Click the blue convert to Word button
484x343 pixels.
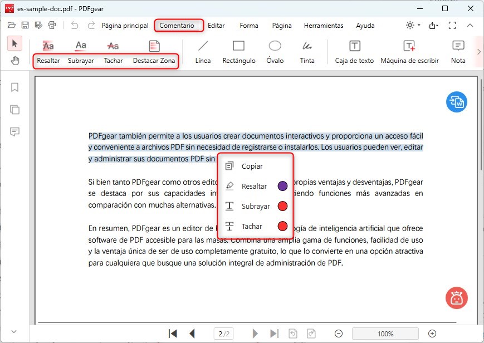(x=457, y=102)
